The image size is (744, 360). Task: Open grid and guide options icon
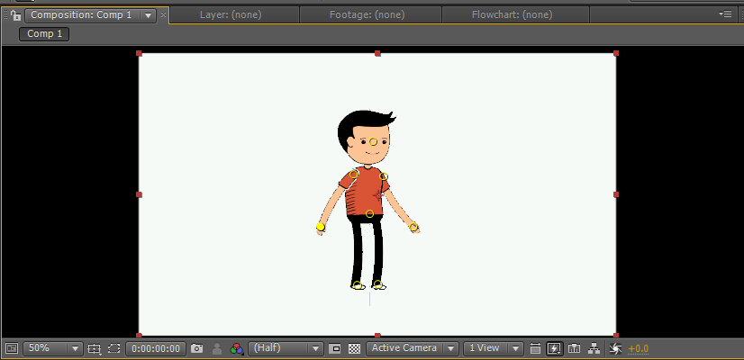pos(95,348)
